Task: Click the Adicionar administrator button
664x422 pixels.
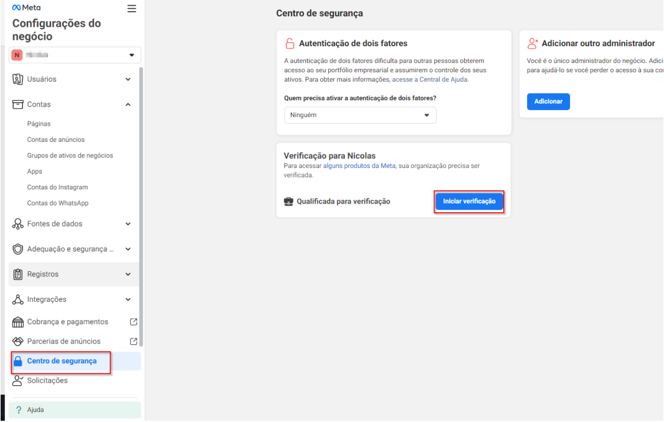Action: (x=548, y=101)
